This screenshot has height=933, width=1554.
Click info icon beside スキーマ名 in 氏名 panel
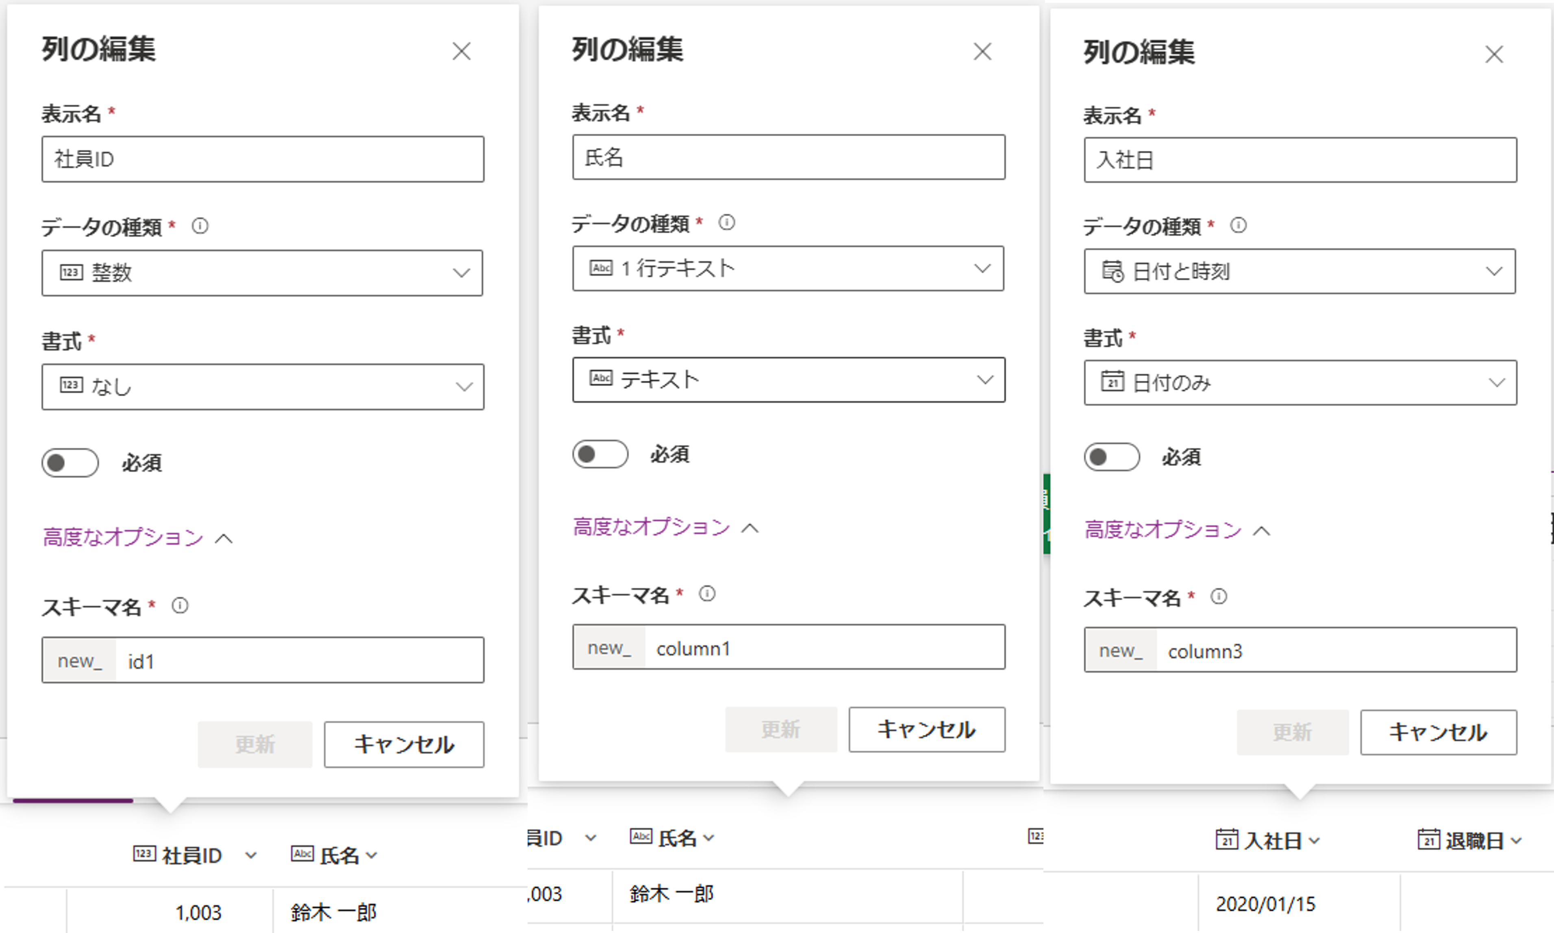coord(708,594)
